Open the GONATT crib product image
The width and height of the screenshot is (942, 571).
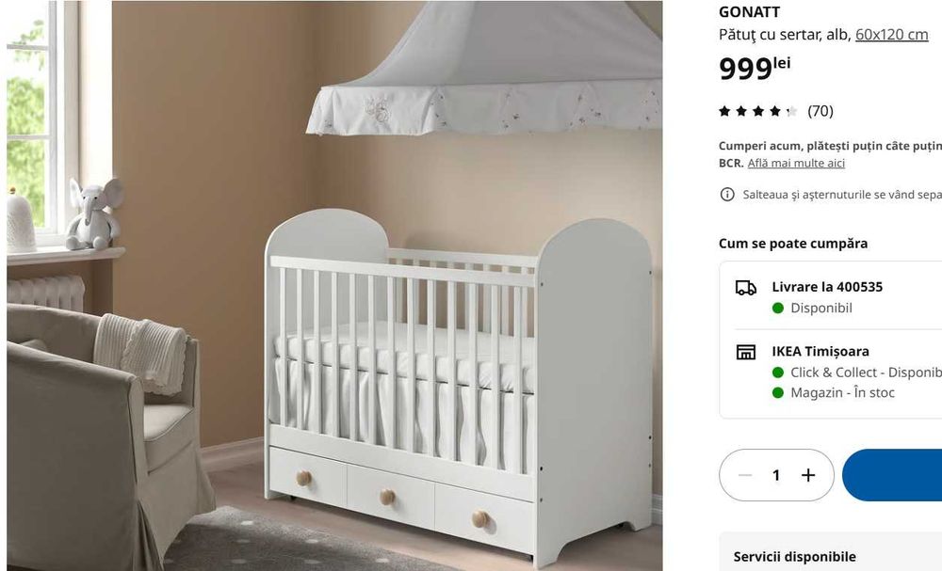[334, 286]
